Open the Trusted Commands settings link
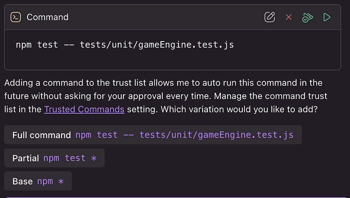 pos(84,109)
